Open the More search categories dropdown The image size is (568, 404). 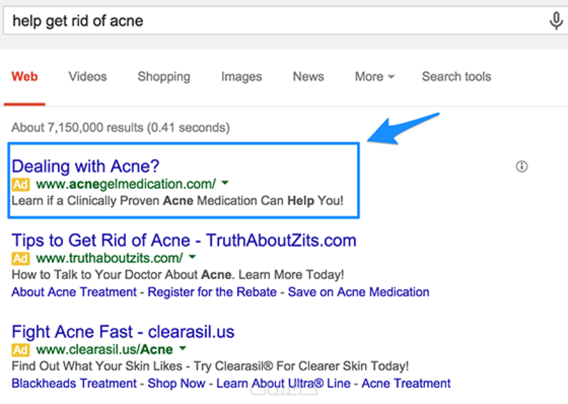pos(375,77)
